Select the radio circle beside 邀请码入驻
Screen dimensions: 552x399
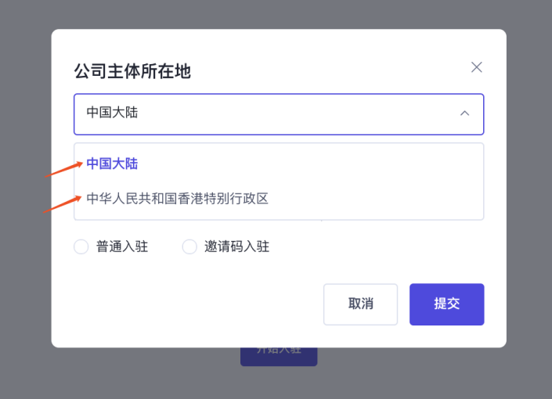(x=189, y=247)
